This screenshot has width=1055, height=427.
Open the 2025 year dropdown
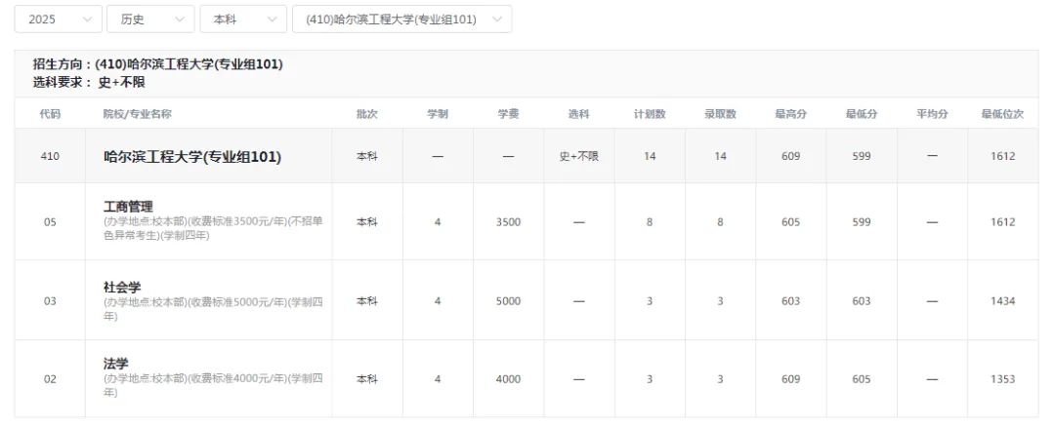click(59, 19)
